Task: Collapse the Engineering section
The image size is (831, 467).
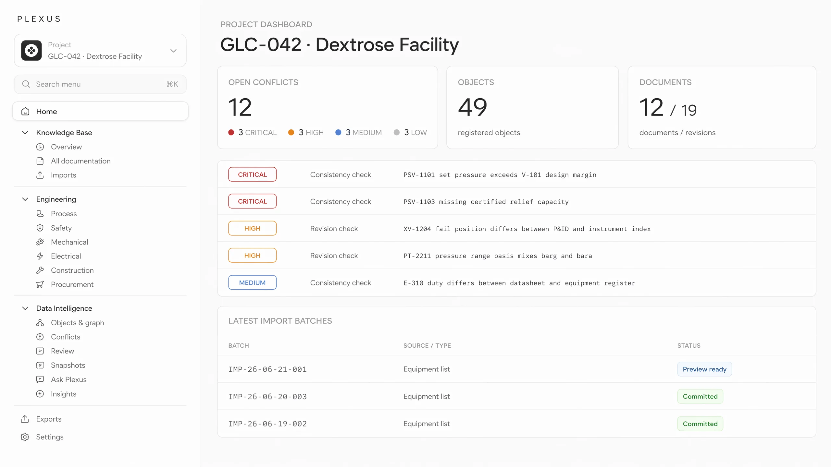Action: [25, 199]
